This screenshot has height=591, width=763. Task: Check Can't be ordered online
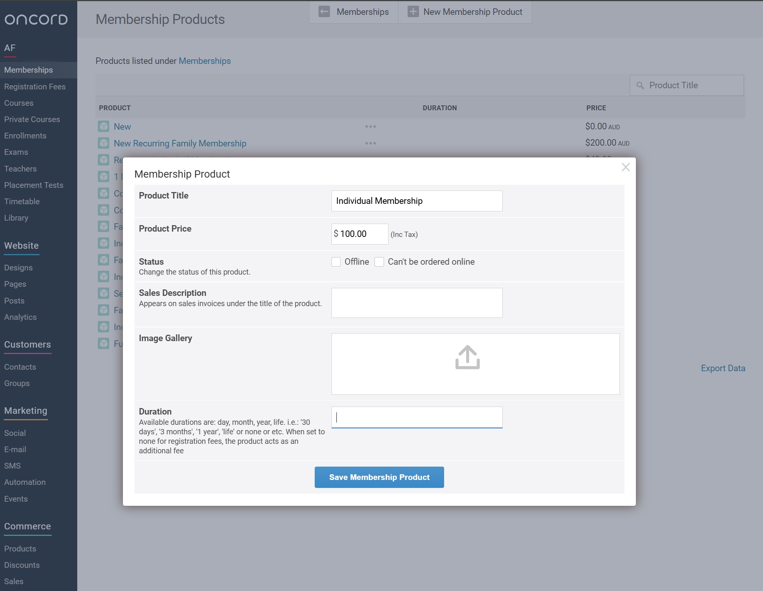pos(379,262)
